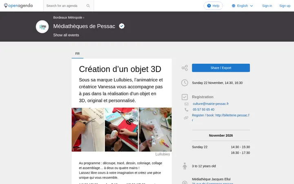Click Sunday 22 November, 14:30, 16:30 text
Screen dimensions: 294x184
pos(217,83)
